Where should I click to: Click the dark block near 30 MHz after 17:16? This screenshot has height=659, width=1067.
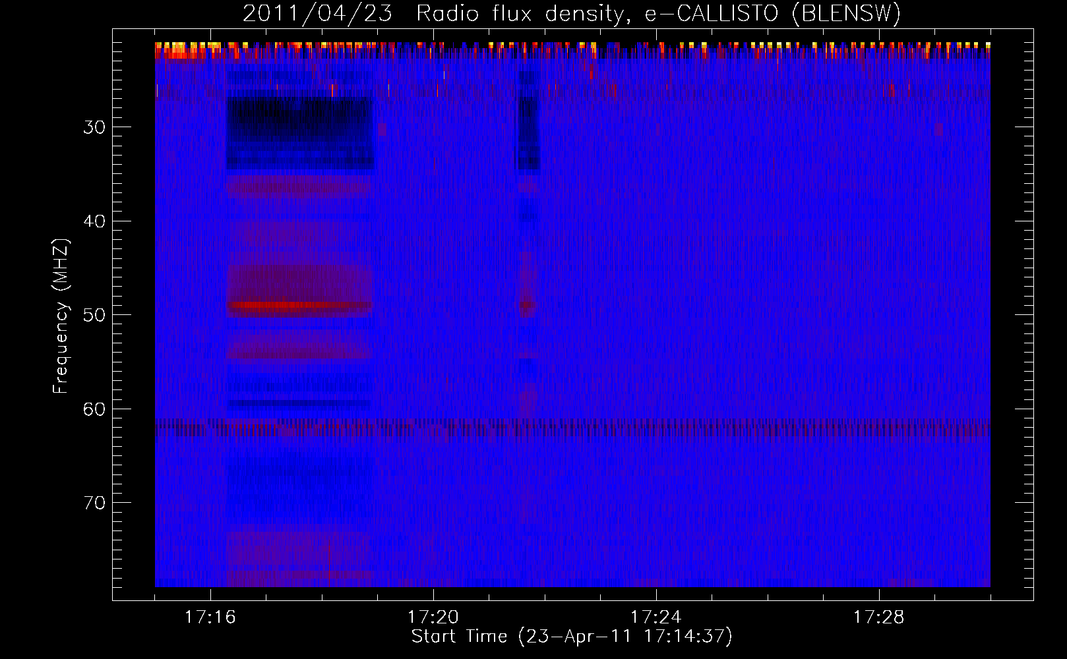point(300,133)
